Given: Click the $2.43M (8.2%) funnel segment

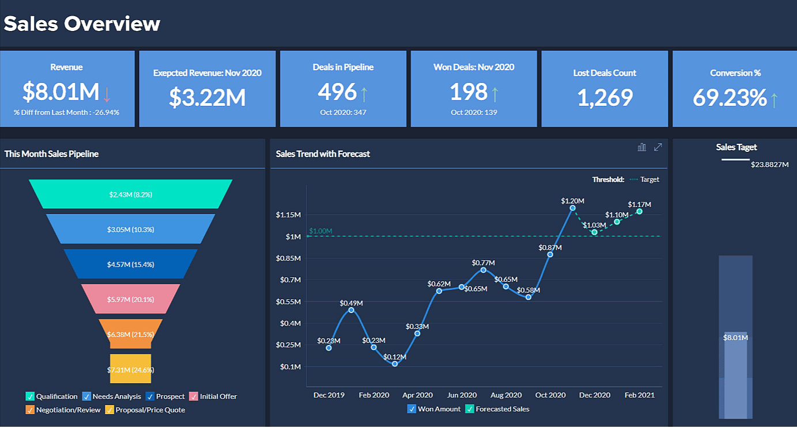Looking at the screenshot, I should coord(131,194).
